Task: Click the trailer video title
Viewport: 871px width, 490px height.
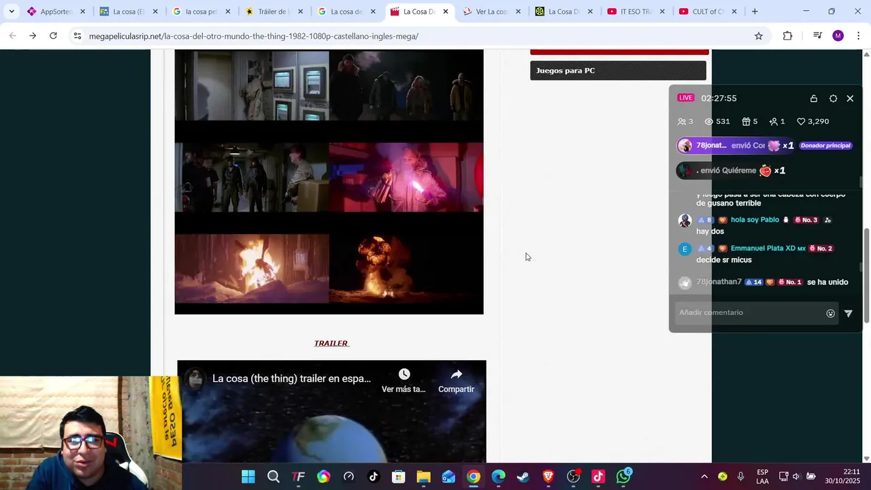Action: [291, 378]
